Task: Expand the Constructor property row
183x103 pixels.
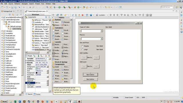Action: coord(26,61)
